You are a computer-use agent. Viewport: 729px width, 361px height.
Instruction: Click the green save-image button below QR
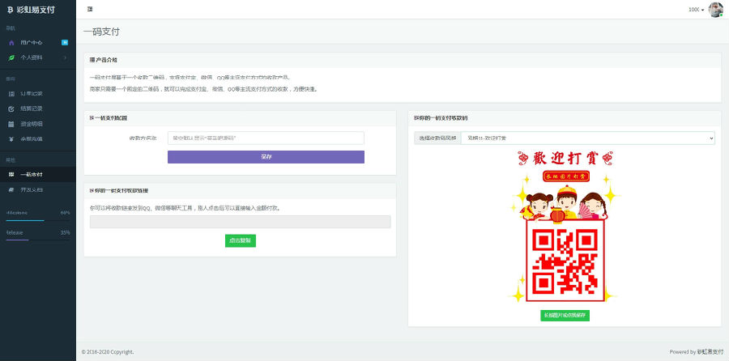click(565, 316)
